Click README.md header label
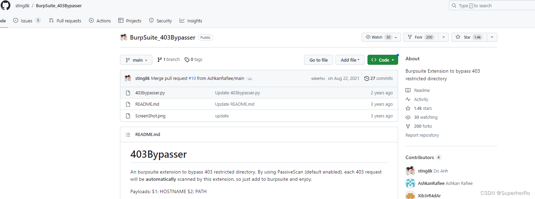This screenshot has width=535, height=199. click(148, 134)
